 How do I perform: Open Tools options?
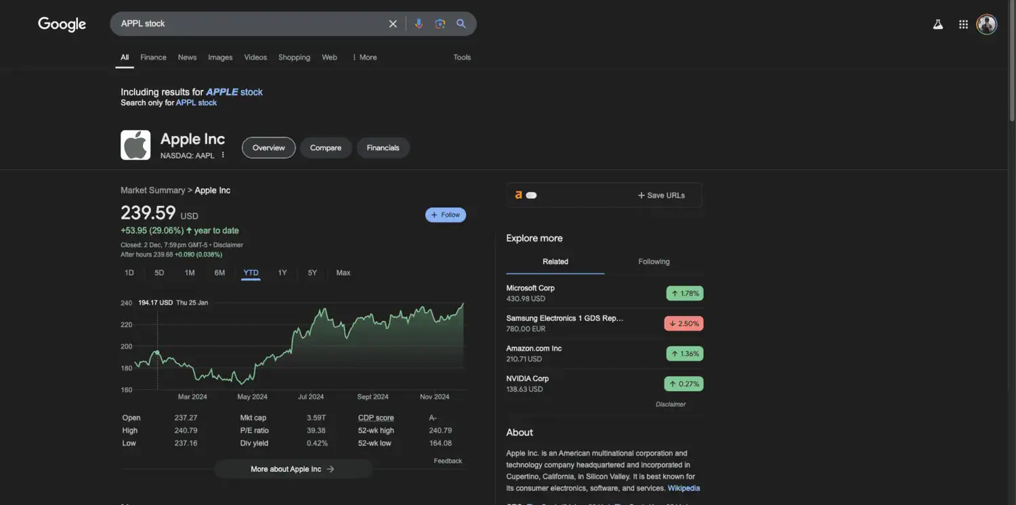(x=462, y=58)
